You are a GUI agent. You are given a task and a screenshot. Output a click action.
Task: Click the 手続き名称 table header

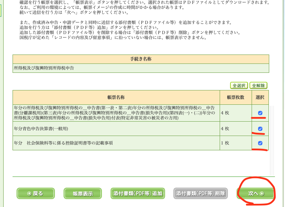click(140, 59)
